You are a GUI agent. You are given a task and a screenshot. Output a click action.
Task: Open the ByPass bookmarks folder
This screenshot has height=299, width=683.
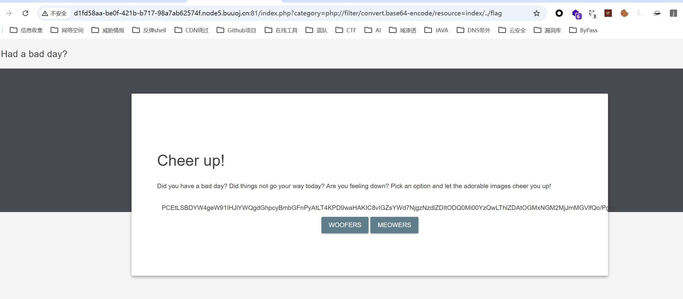583,30
